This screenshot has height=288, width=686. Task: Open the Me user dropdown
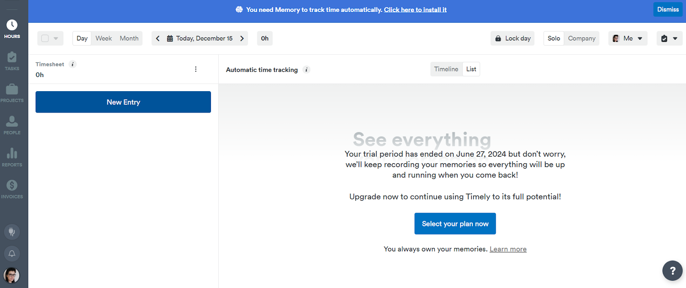point(628,39)
